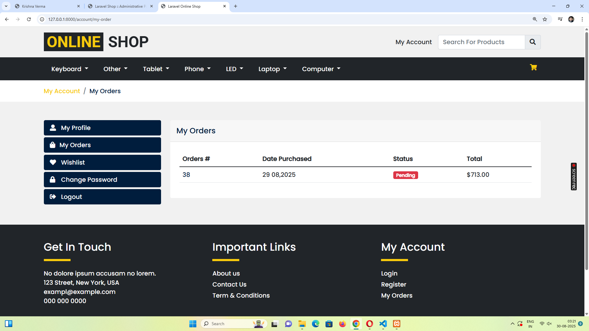The width and height of the screenshot is (589, 331).
Task: Open Term & Conditions footer link
Action: click(241, 295)
